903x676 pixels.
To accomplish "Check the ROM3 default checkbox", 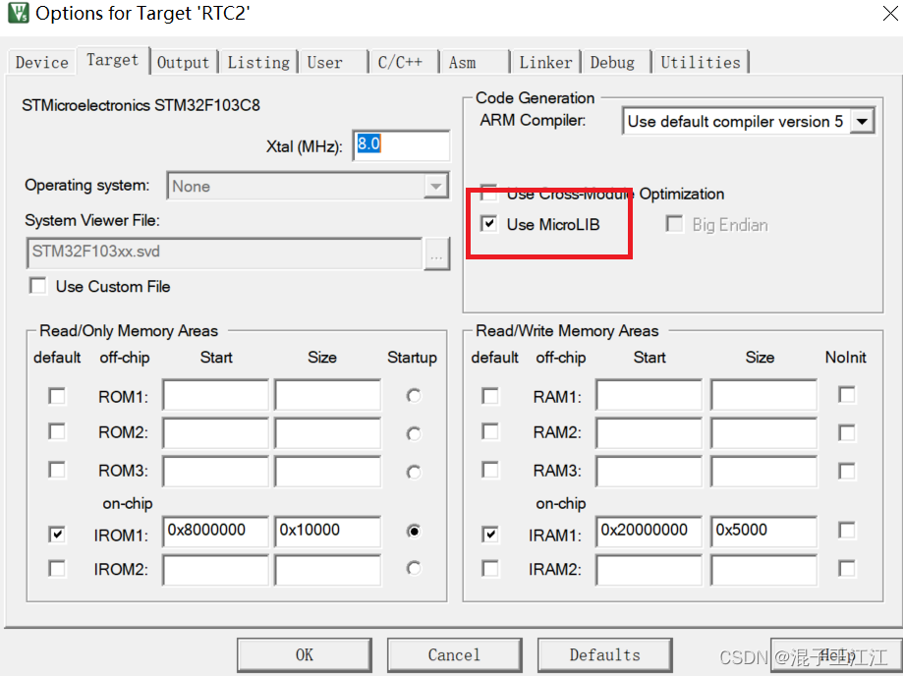I will [x=57, y=470].
